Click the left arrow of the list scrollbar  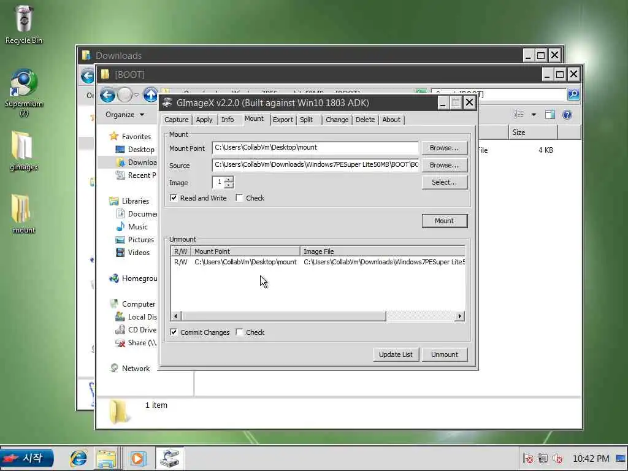click(175, 316)
